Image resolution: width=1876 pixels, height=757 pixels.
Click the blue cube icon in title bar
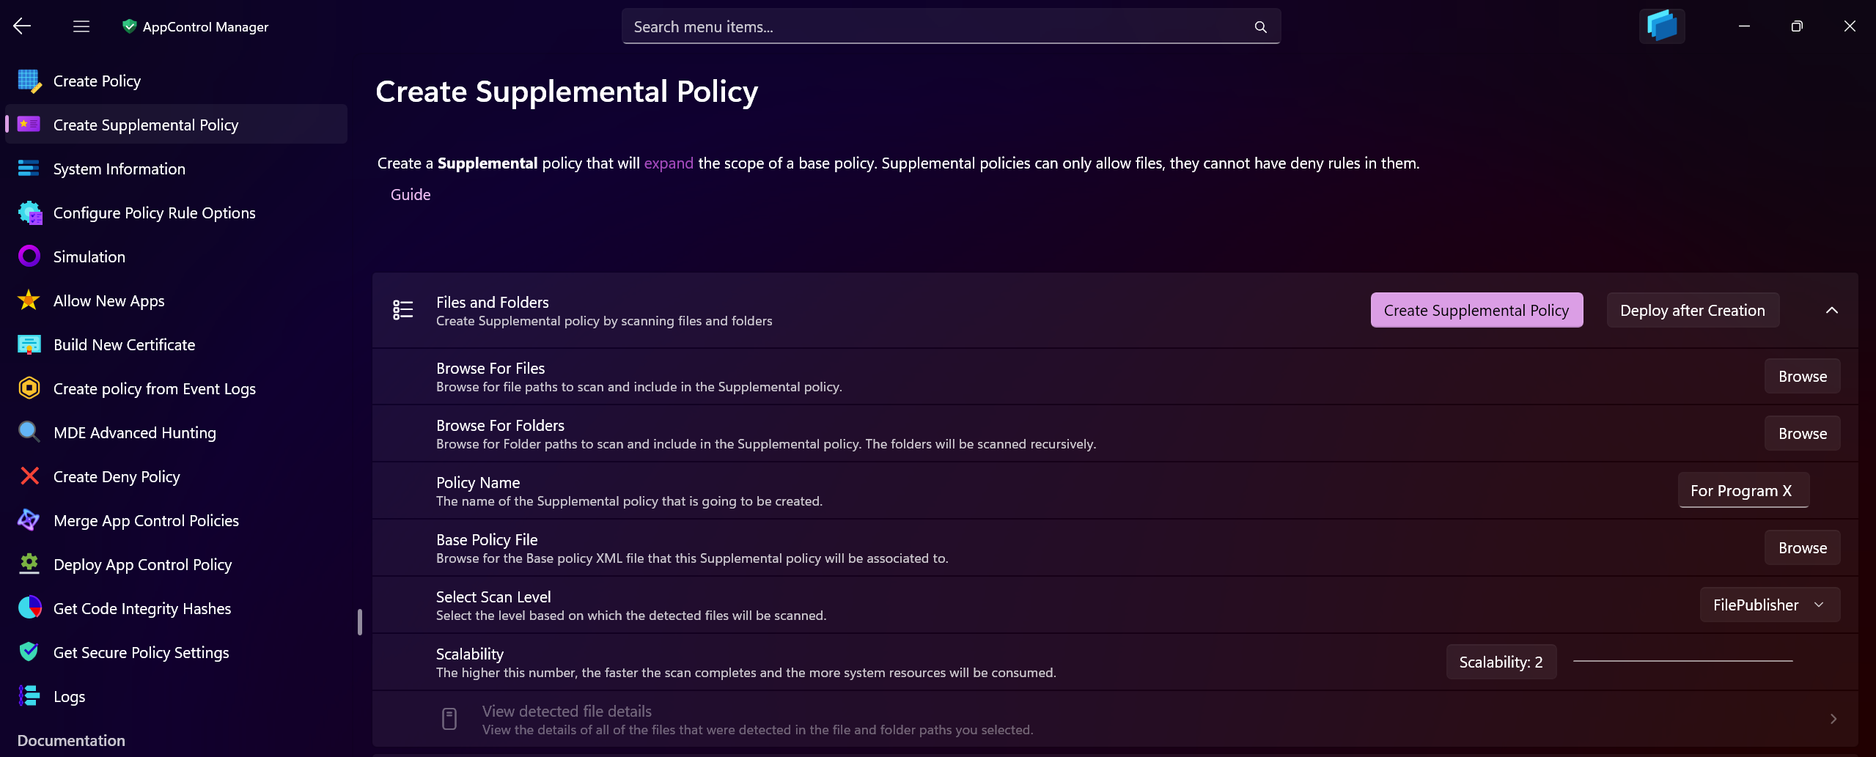pyautogui.click(x=1662, y=26)
